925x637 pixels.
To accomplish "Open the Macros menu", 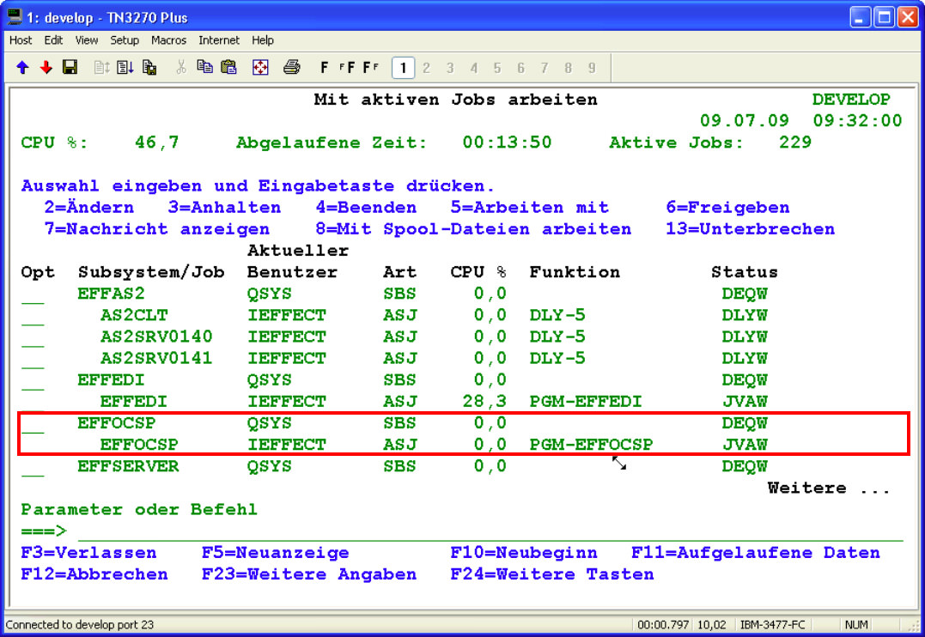I will pyautogui.click(x=168, y=40).
